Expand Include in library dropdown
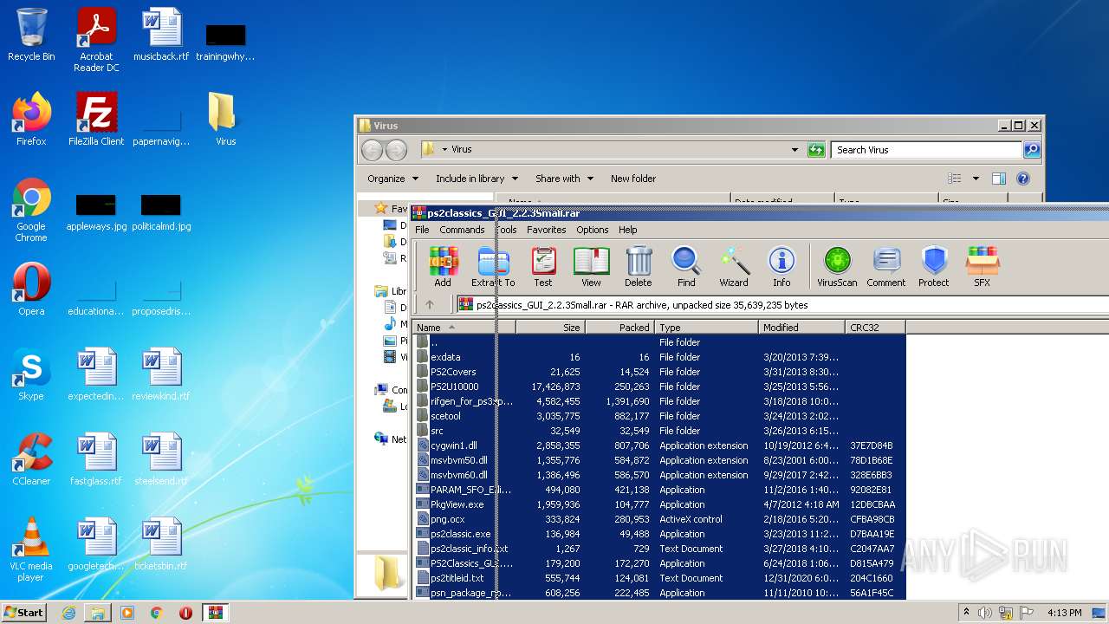This screenshot has width=1109, height=624. tap(477, 179)
